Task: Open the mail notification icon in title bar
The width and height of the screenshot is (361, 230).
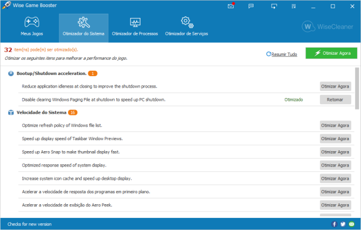Action: pyautogui.click(x=230, y=6)
